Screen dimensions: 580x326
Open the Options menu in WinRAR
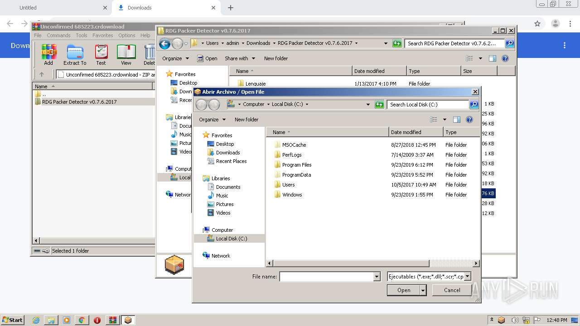[x=127, y=35]
